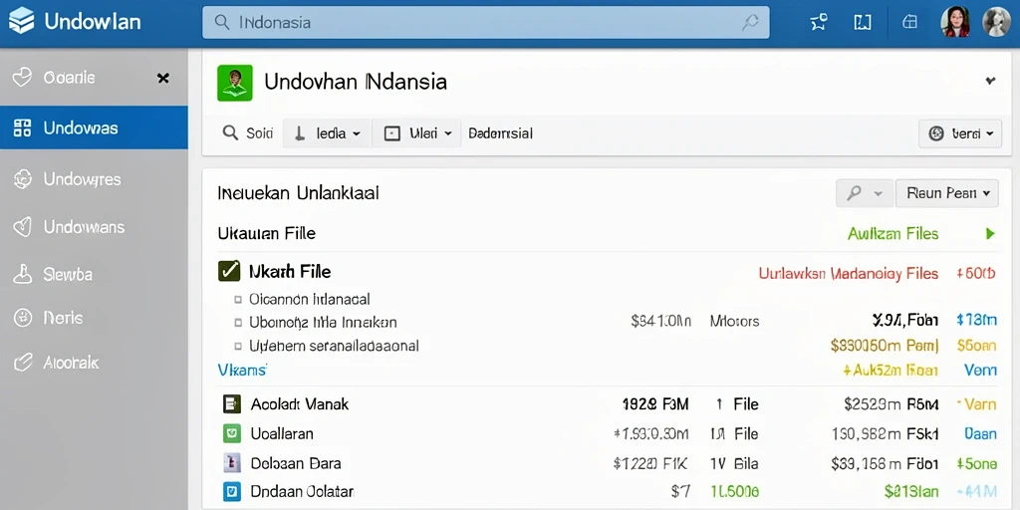Image resolution: width=1020 pixels, height=510 pixels.
Task: Expand the Reun Pean dropdown
Action: [x=946, y=193]
